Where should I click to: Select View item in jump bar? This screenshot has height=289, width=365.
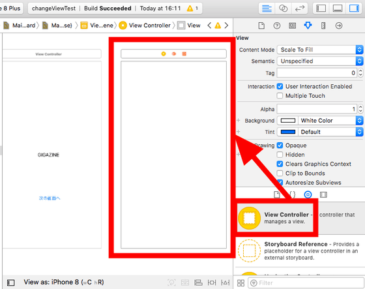tap(189, 25)
